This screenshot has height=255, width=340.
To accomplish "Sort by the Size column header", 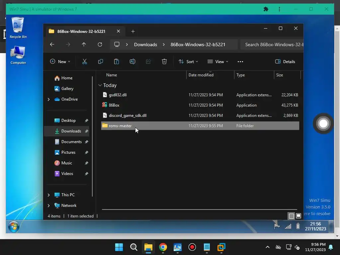I will pos(280,75).
